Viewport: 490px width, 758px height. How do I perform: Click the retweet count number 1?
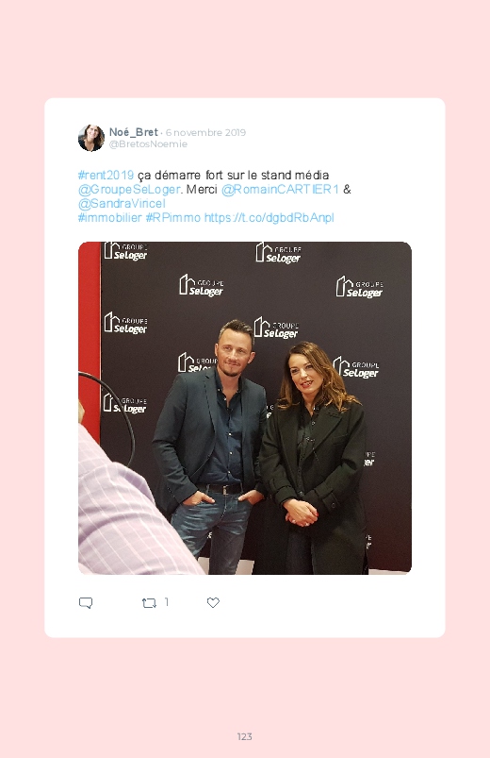[167, 602]
